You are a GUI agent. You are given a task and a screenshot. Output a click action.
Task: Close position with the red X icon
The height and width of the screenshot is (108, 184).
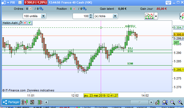(74, 9)
